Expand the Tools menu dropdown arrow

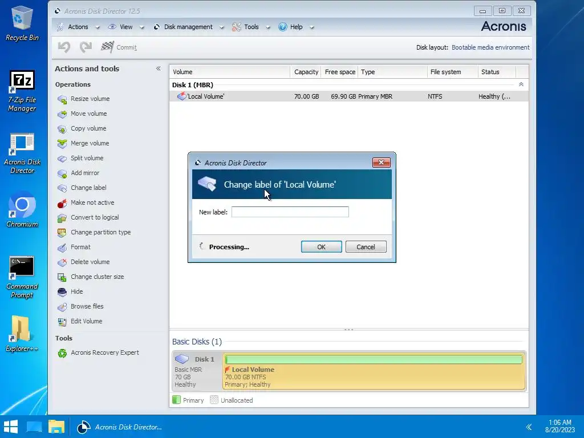pos(268,27)
